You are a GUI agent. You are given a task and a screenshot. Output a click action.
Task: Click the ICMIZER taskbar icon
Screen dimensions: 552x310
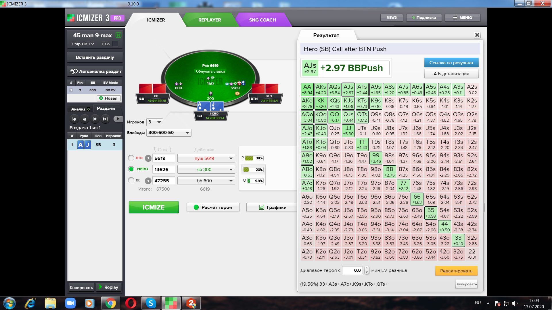click(171, 303)
